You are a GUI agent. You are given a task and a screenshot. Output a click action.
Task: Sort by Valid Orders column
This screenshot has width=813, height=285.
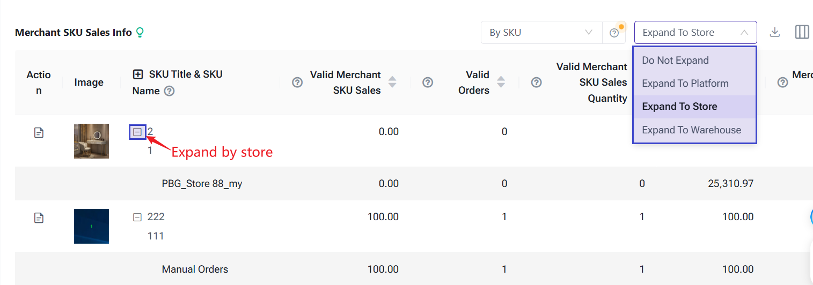[501, 82]
